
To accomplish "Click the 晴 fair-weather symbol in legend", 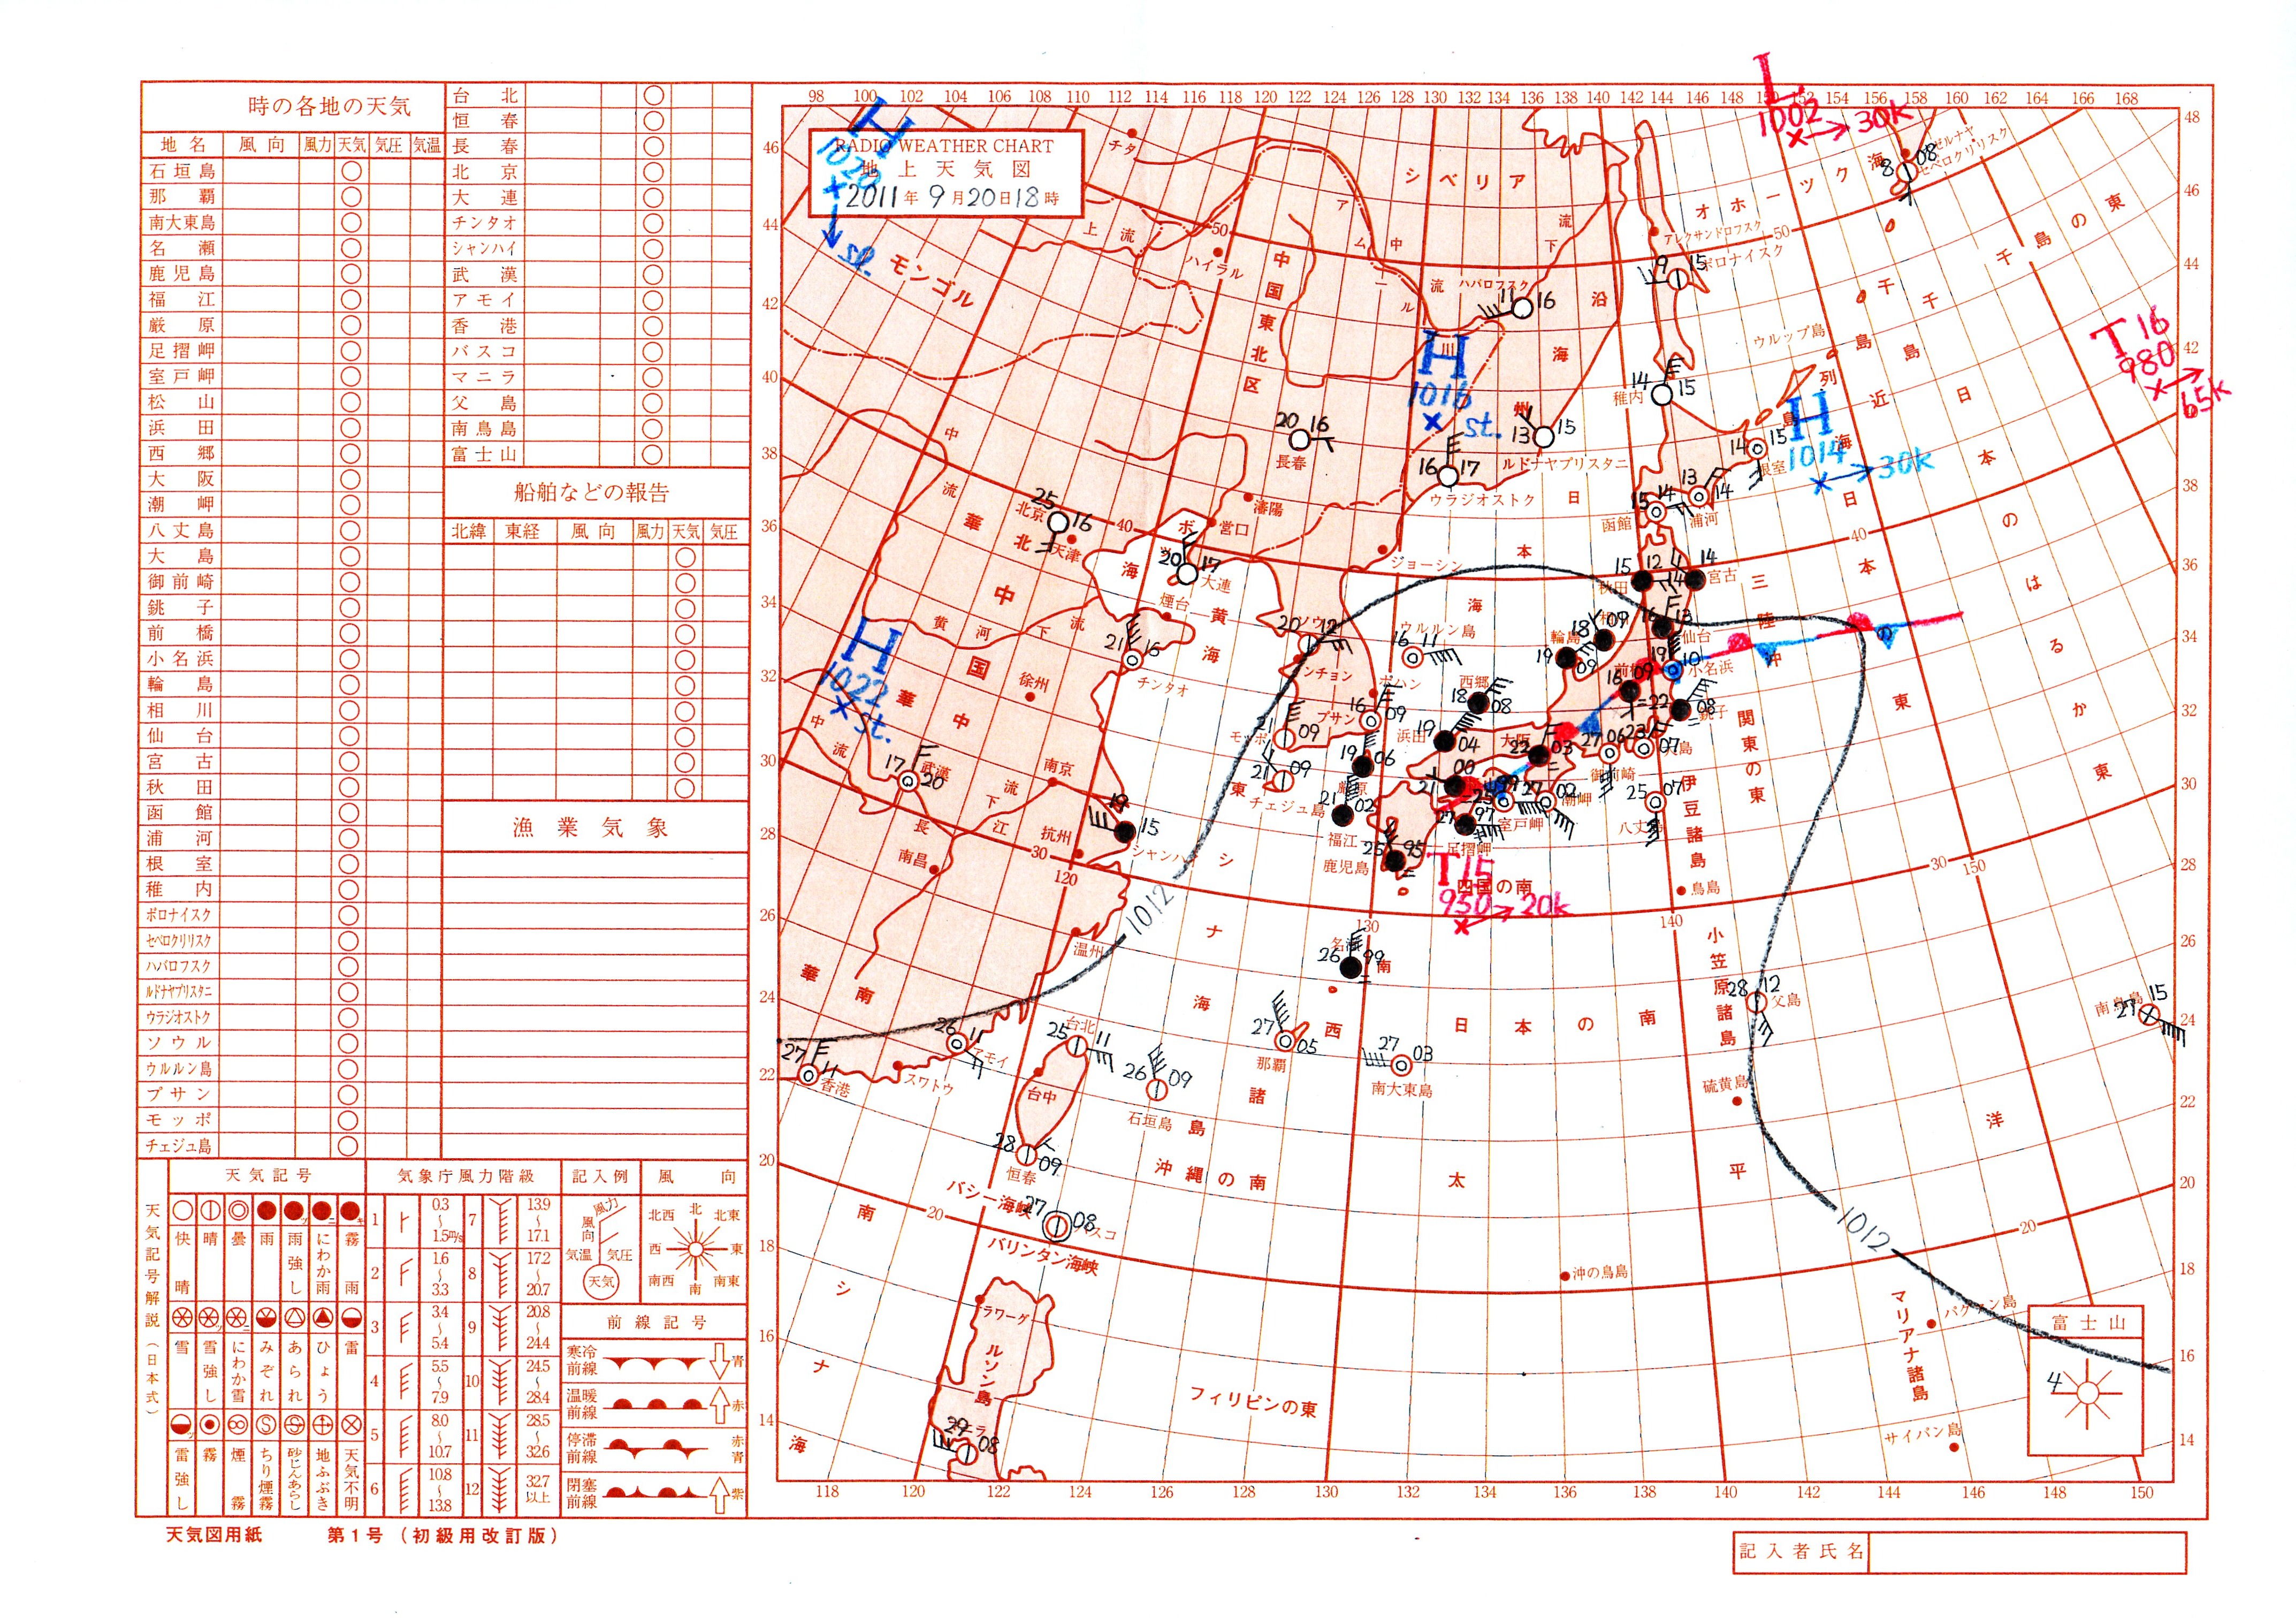I will [210, 1211].
